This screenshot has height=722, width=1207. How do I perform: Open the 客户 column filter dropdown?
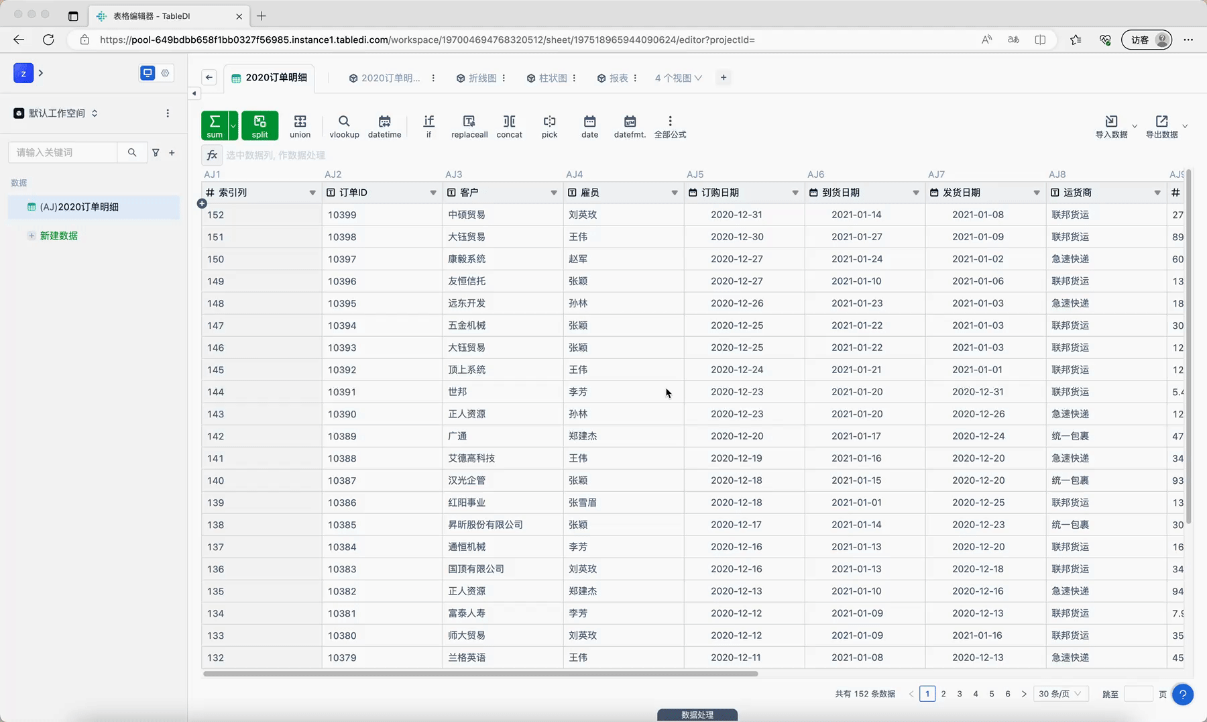point(554,193)
